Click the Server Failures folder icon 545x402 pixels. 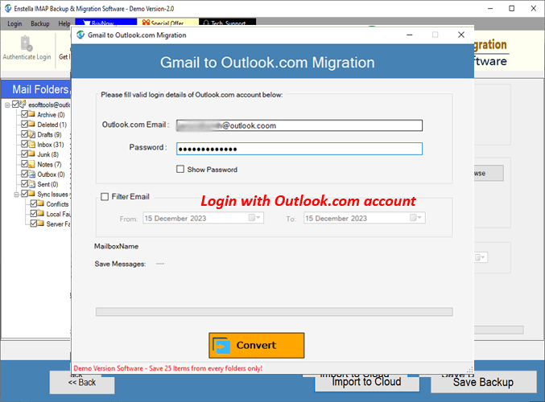coord(40,224)
